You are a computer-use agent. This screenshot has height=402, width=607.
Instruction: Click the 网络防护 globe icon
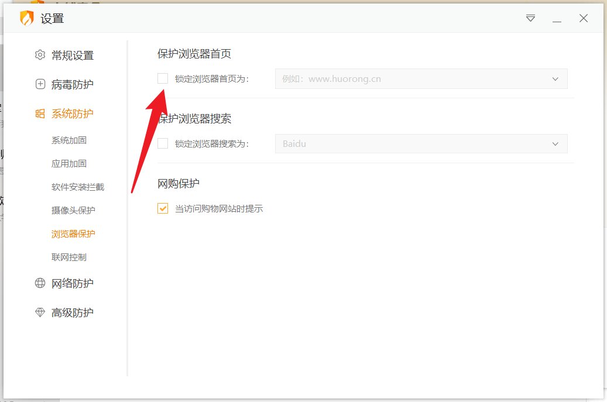39,283
